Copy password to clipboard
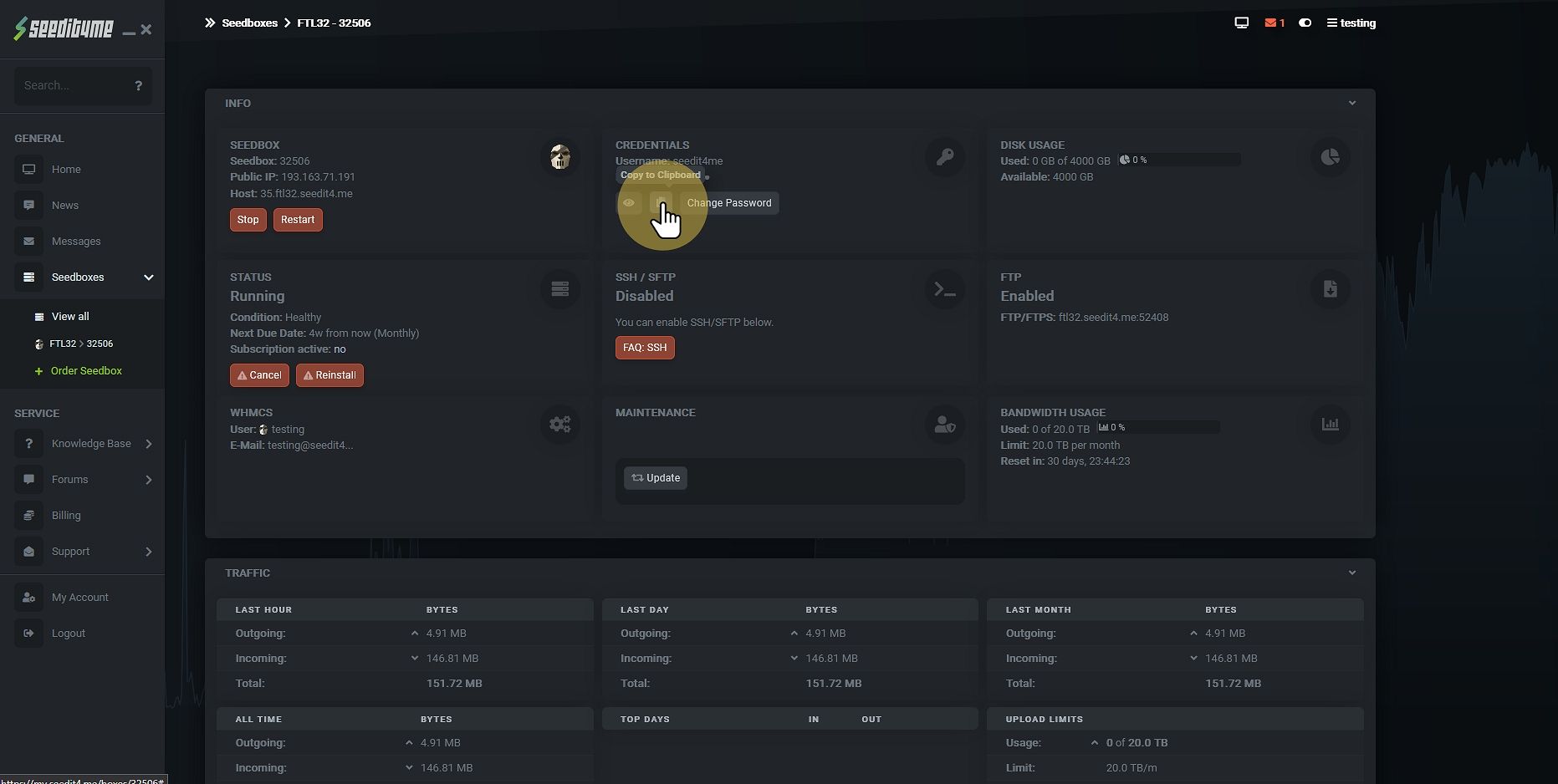Screen dimensions: 1558x784 (661, 203)
